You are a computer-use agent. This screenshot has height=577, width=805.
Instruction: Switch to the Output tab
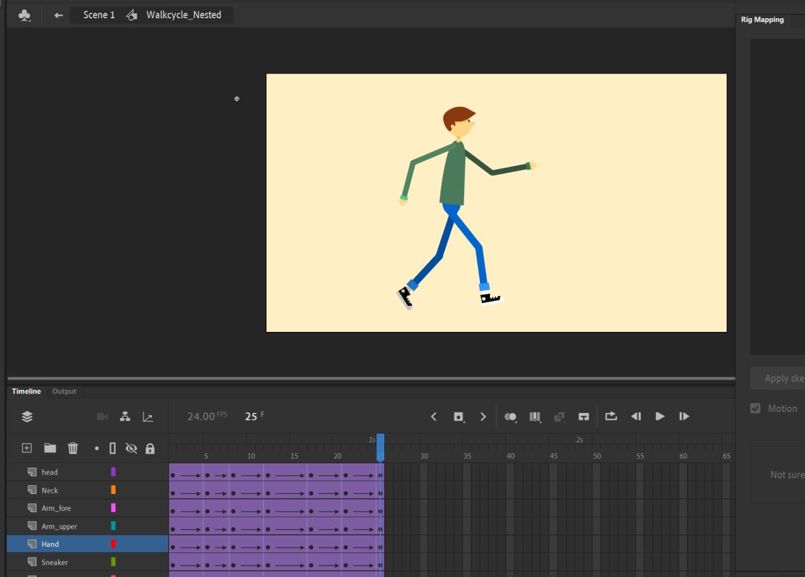click(x=64, y=391)
